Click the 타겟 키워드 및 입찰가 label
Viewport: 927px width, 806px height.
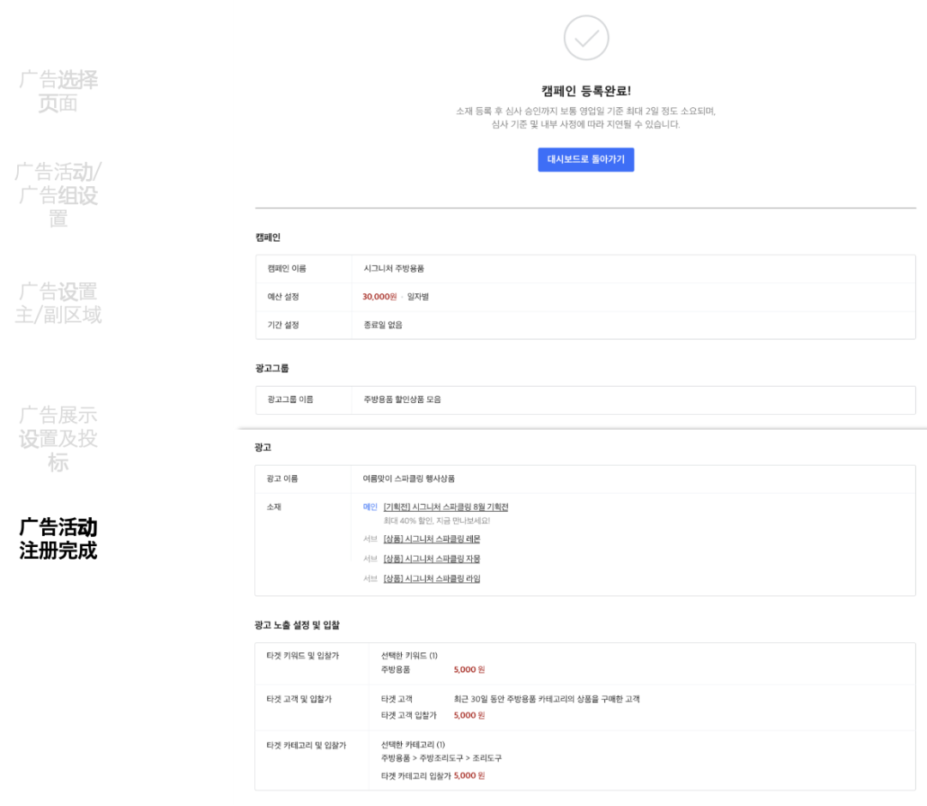pos(303,655)
